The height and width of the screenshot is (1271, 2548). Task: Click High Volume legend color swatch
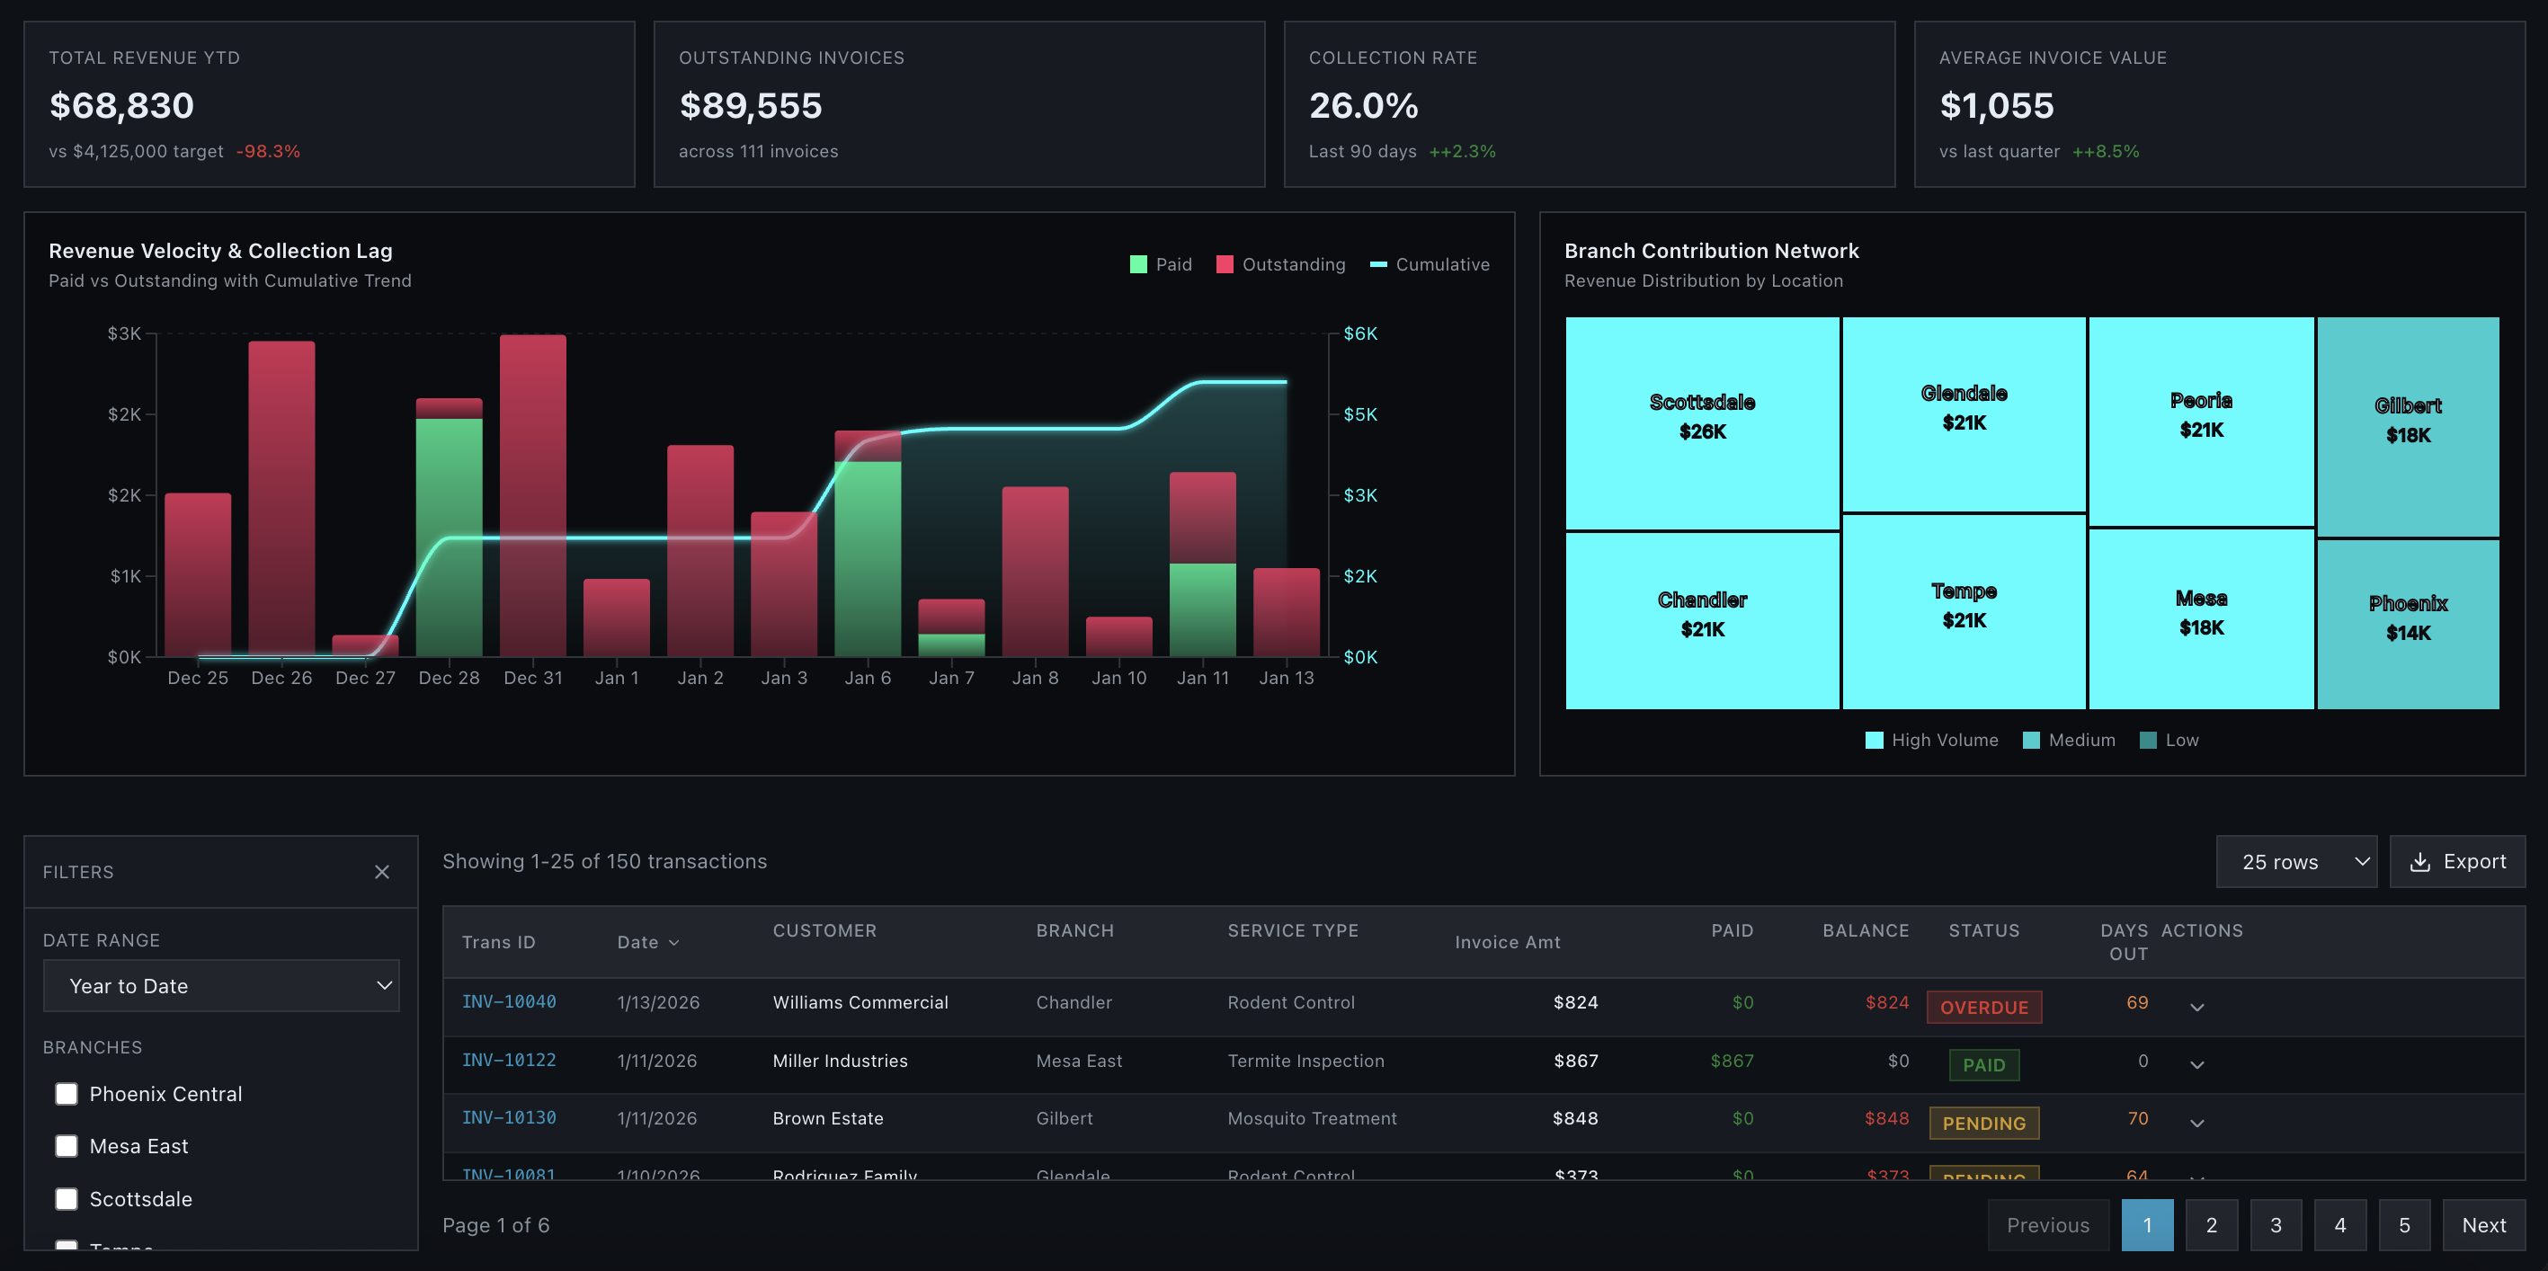[x=1874, y=740]
